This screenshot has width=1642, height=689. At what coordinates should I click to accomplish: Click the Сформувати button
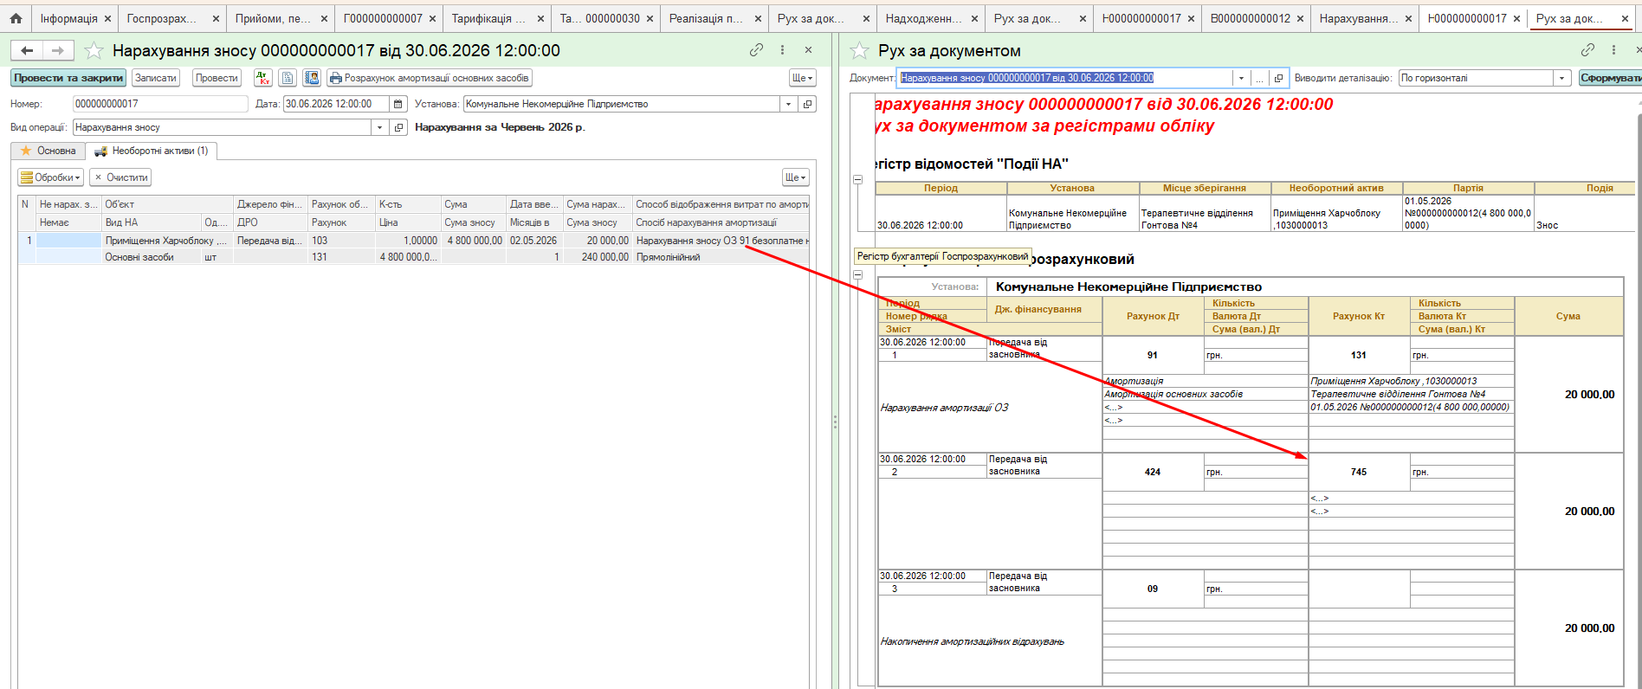point(1611,78)
